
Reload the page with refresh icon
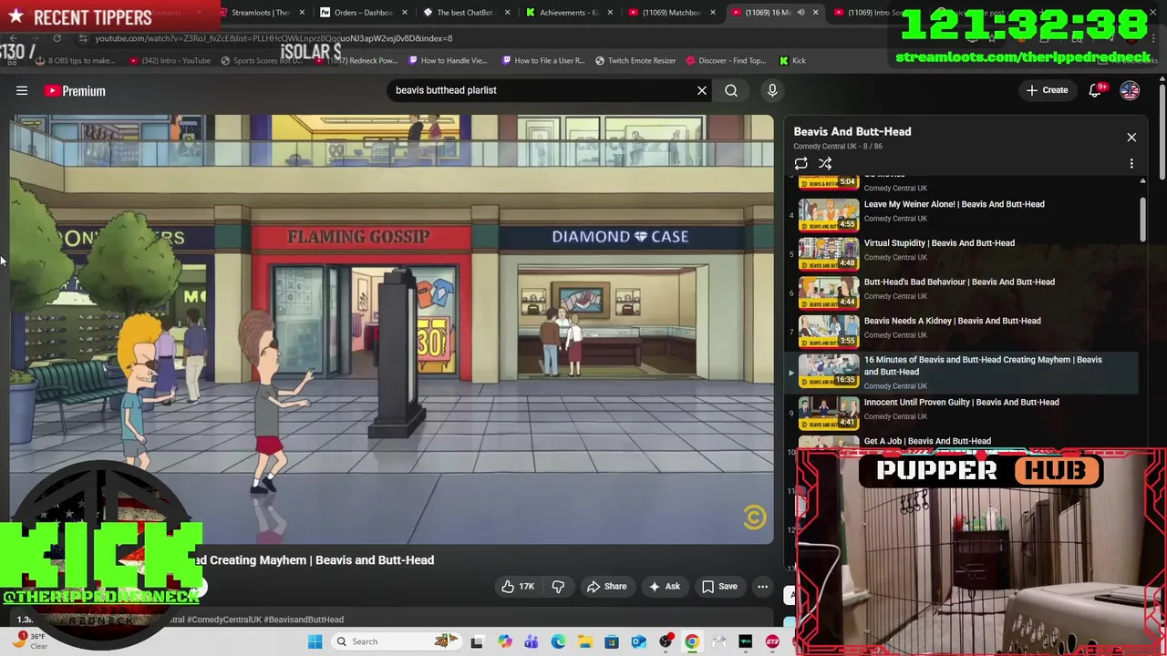coord(57,38)
